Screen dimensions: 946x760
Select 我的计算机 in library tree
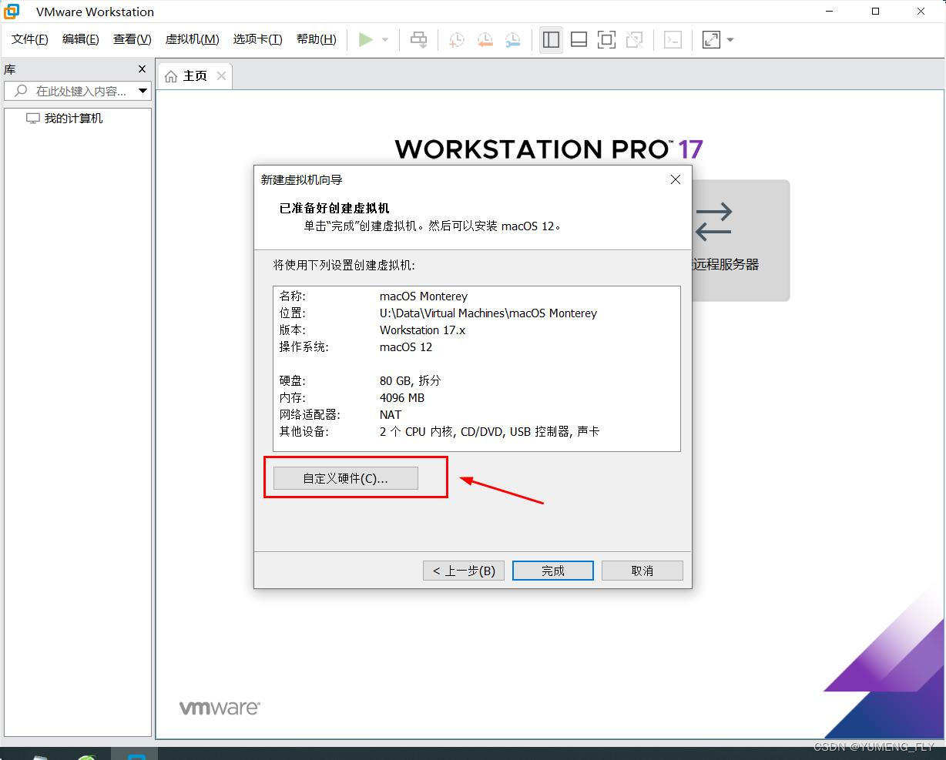pyautogui.click(x=65, y=119)
